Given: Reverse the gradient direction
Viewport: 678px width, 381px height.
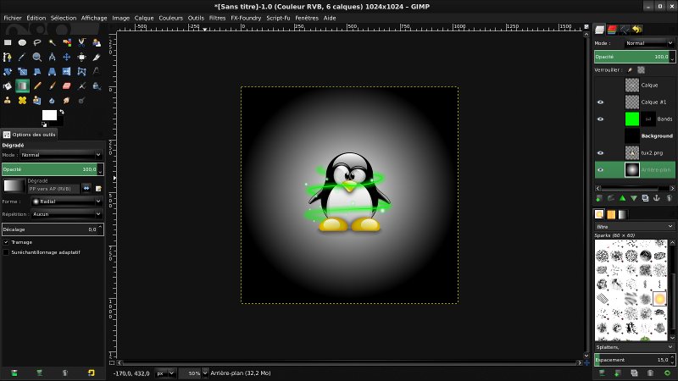Looking at the screenshot, I should point(86,188).
